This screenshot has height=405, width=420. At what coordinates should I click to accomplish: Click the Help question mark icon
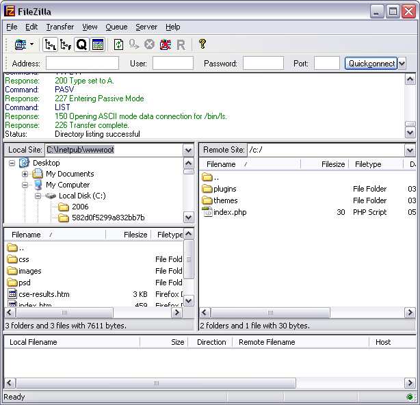202,44
